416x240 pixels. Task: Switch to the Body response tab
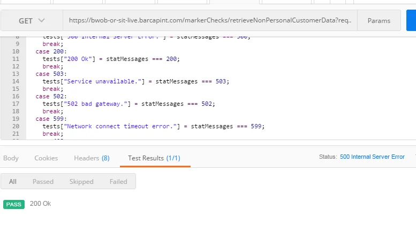pyautogui.click(x=11, y=158)
